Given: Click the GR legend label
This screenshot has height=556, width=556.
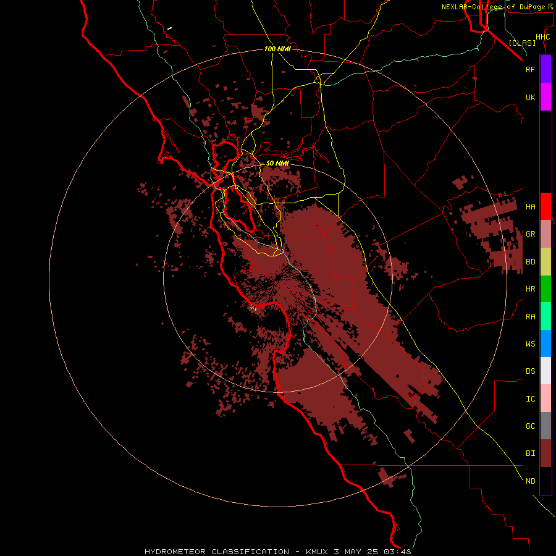Looking at the screenshot, I should [x=530, y=234].
